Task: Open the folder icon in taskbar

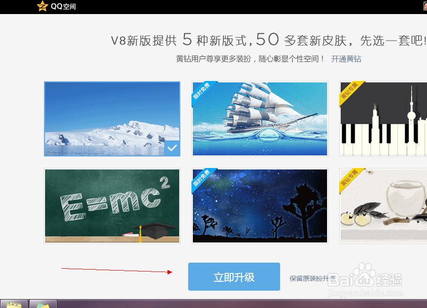Action: pos(14,304)
